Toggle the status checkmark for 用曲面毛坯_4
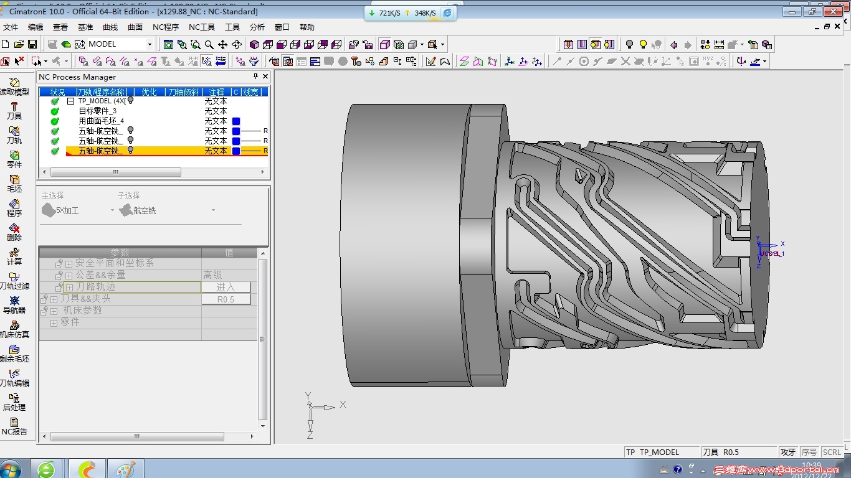The image size is (851, 478). click(x=55, y=121)
